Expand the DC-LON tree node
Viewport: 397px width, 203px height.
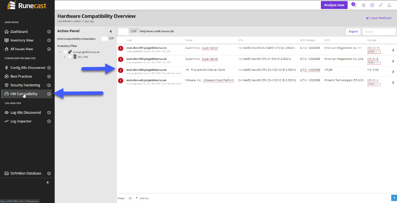pos(65,57)
